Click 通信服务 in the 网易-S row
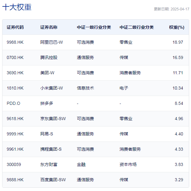The image size is (191, 191). point(85,134)
